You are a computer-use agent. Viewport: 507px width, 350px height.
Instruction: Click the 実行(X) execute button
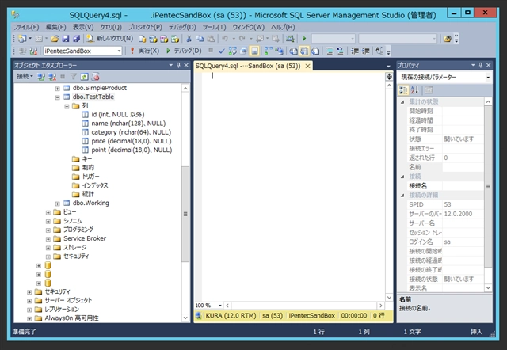[145, 51]
